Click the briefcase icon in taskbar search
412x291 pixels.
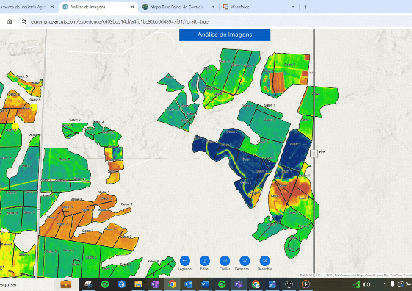(65, 284)
